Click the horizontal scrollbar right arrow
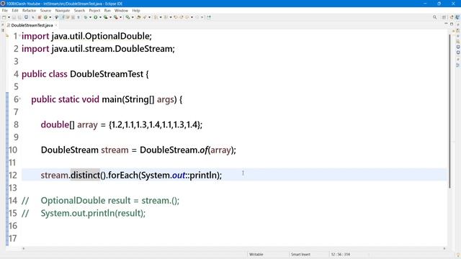Image resolution: width=461 pixels, height=259 pixels. 444,248
